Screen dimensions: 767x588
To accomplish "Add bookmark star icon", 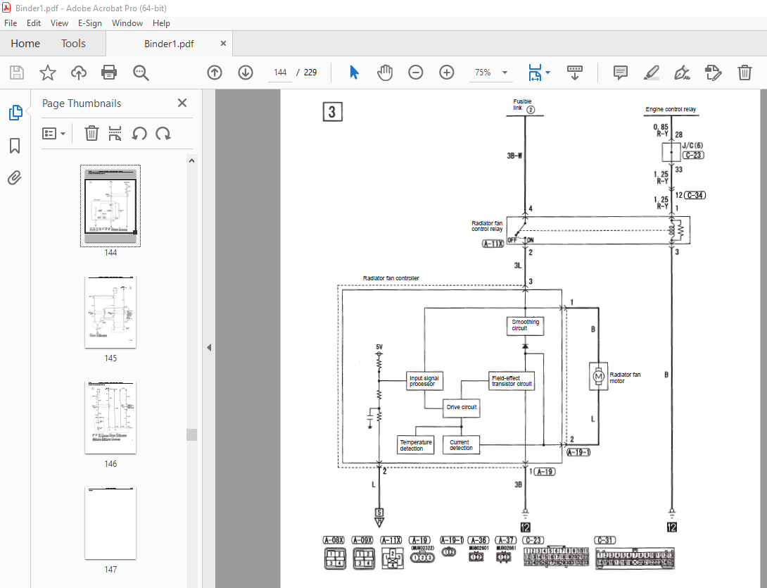I will [x=47, y=73].
